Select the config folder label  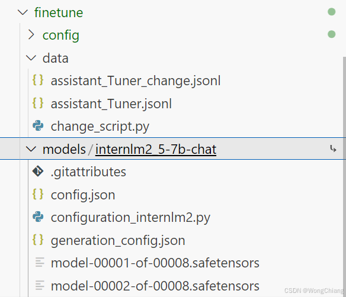[60, 35]
